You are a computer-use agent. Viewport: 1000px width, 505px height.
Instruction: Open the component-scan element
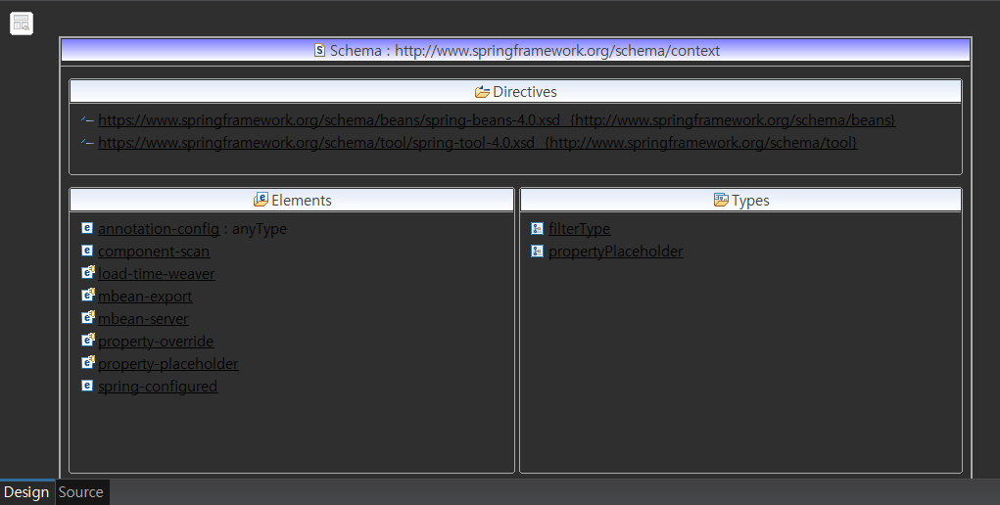tap(154, 252)
